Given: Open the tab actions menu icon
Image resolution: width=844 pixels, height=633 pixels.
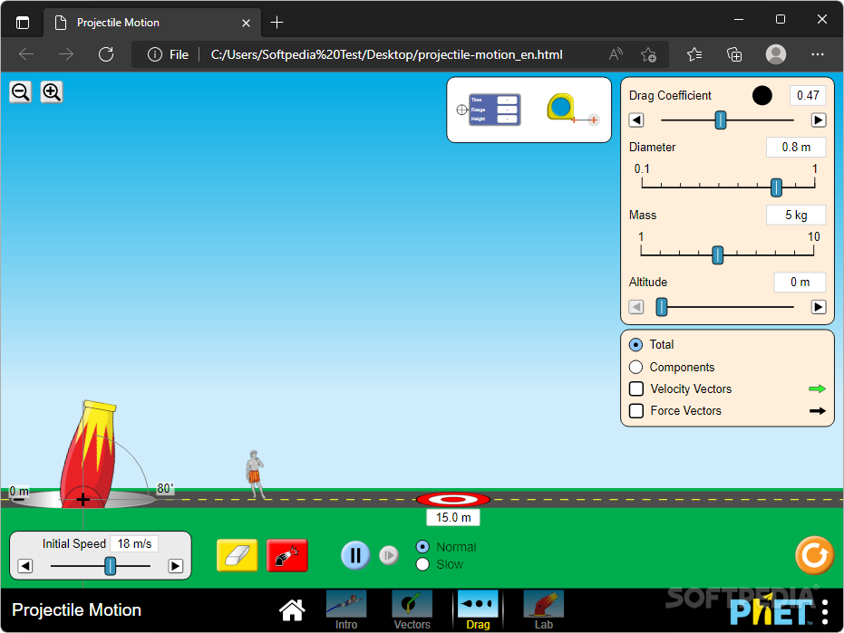Looking at the screenshot, I should (x=23, y=23).
